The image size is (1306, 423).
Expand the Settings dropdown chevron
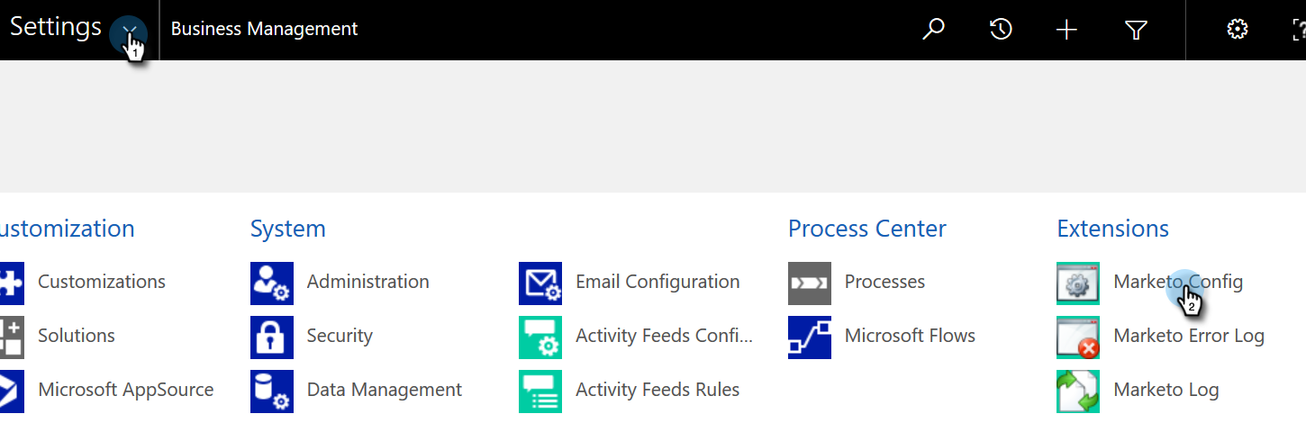pos(131,31)
